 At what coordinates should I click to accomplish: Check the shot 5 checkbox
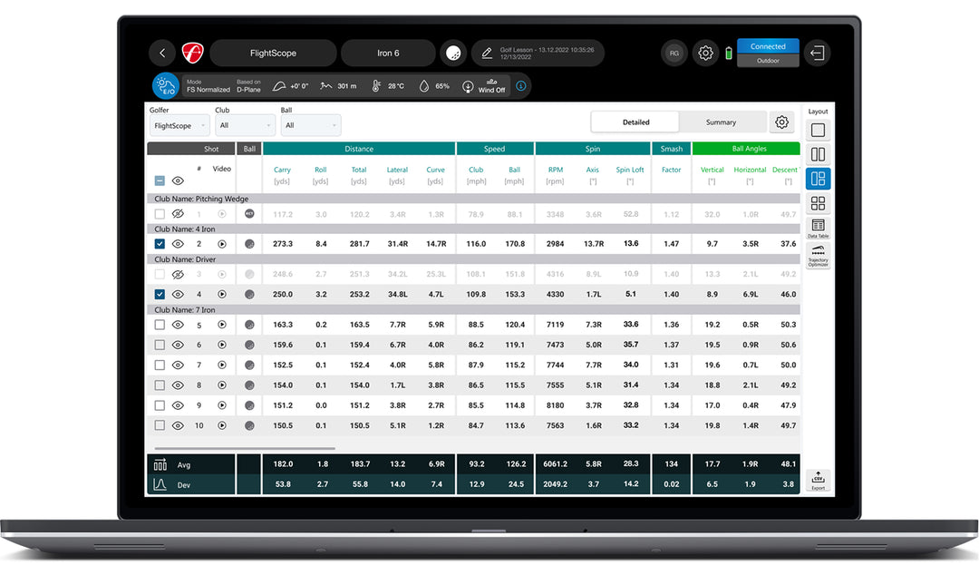click(160, 325)
